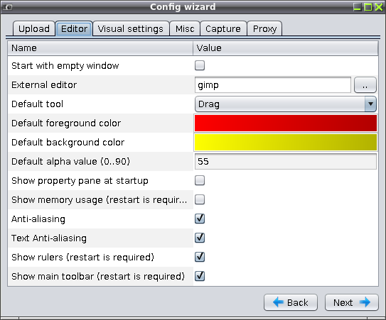
Task: Switch to the Visual settings tab
Action: point(131,29)
